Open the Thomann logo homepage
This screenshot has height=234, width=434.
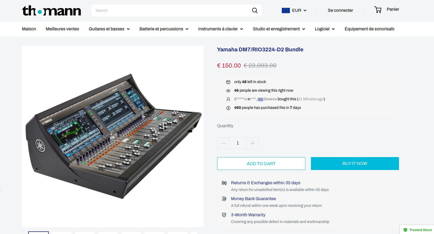click(52, 10)
